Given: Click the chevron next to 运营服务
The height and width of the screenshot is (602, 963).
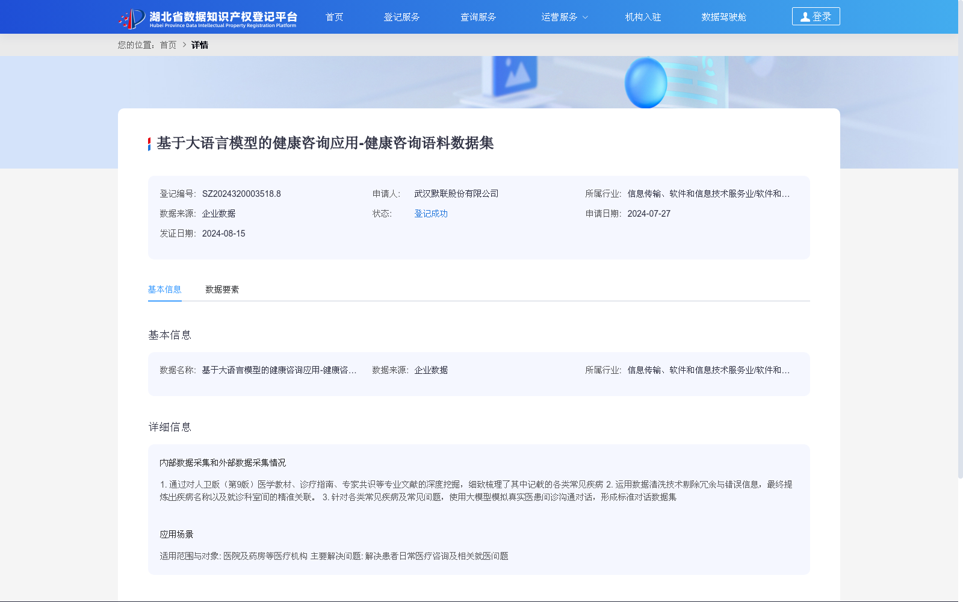Looking at the screenshot, I should 585,17.
